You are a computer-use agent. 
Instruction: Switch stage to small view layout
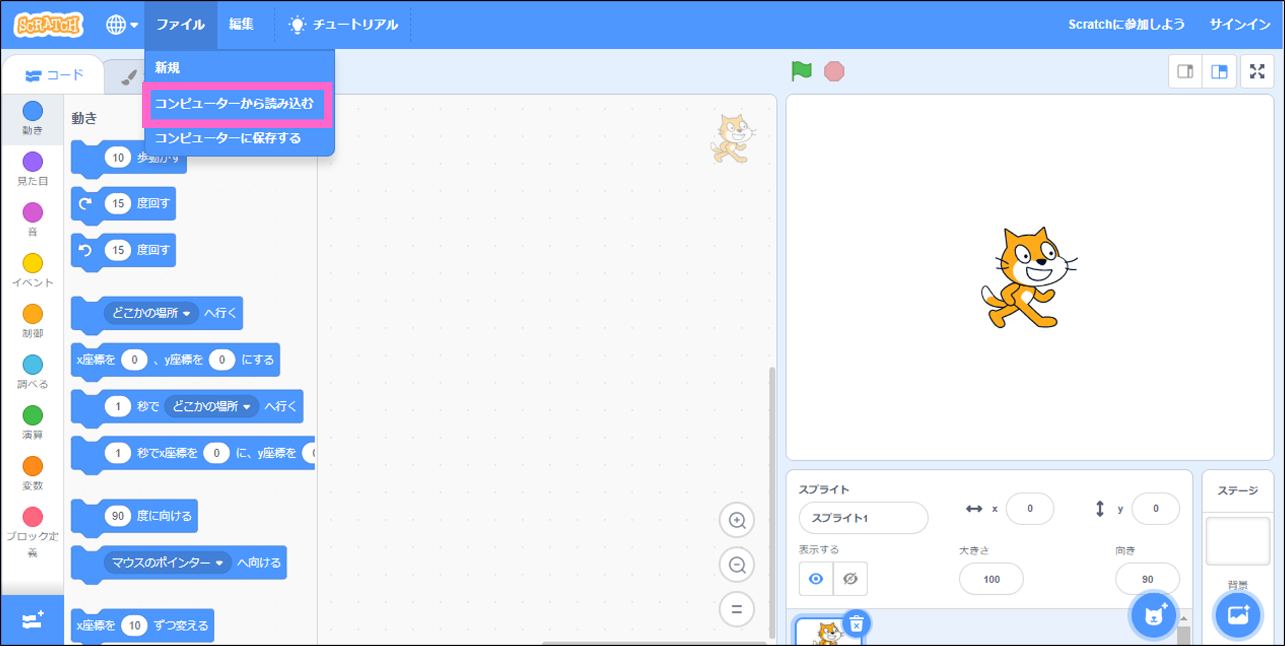(1185, 71)
